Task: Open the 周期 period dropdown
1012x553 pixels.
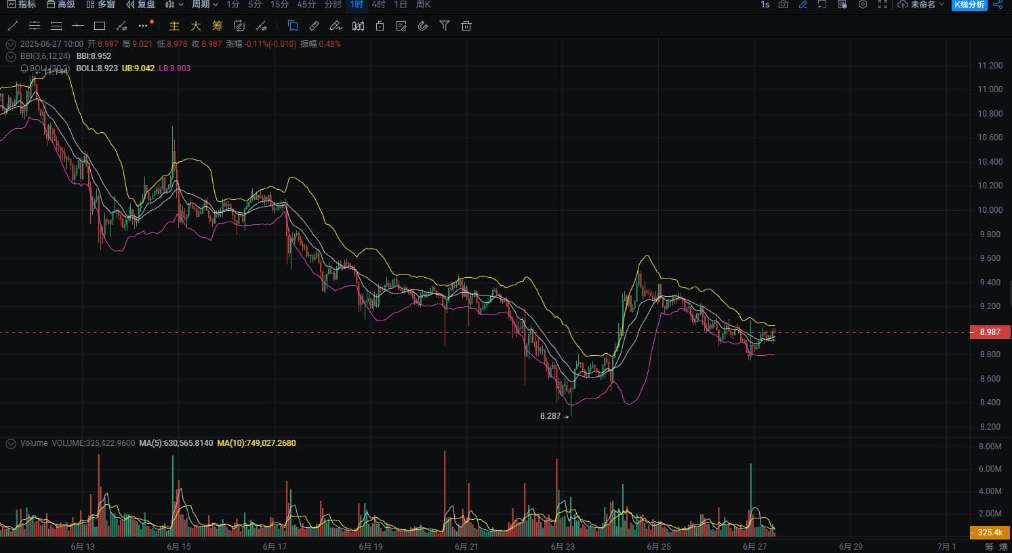Action: [x=204, y=5]
